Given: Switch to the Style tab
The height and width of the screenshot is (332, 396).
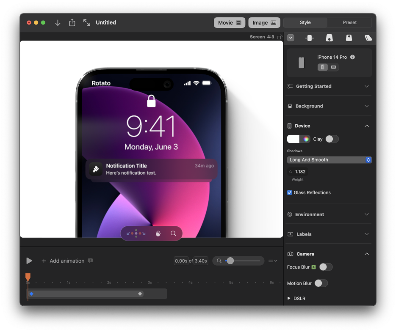Looking at the screenshot, I should click(x=305, y=22).
